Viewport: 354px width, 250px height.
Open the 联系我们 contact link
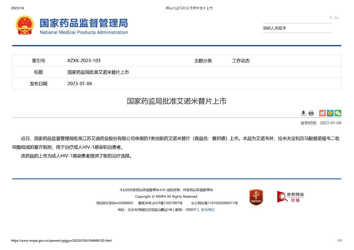point(208,210)
